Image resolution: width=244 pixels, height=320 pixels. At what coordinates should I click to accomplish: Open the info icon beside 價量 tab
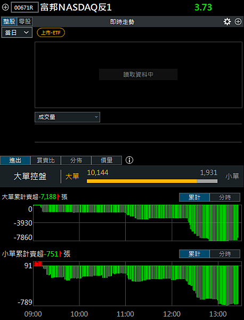pos(129,160)
